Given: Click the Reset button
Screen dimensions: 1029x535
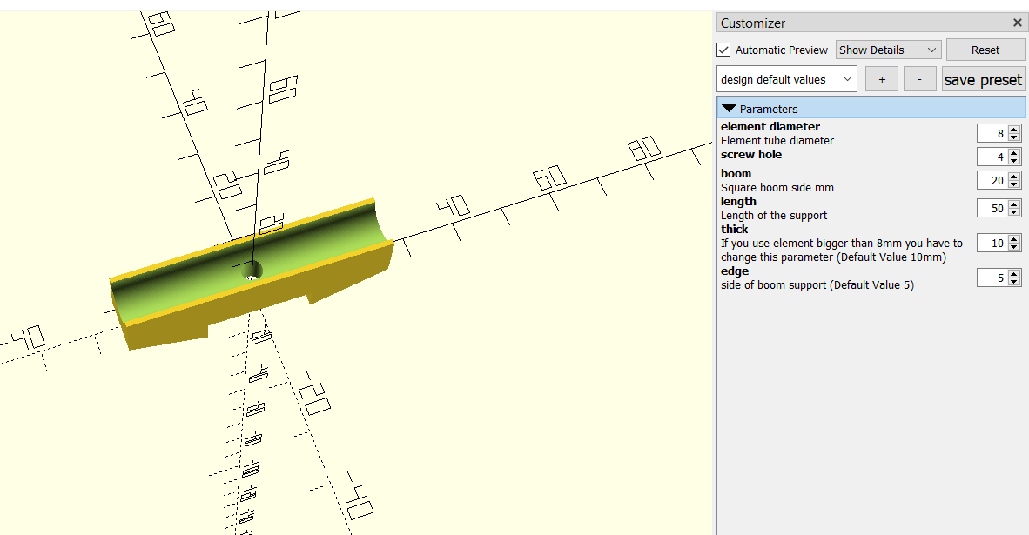Looking at the screenshot, I should click(985, 50).
